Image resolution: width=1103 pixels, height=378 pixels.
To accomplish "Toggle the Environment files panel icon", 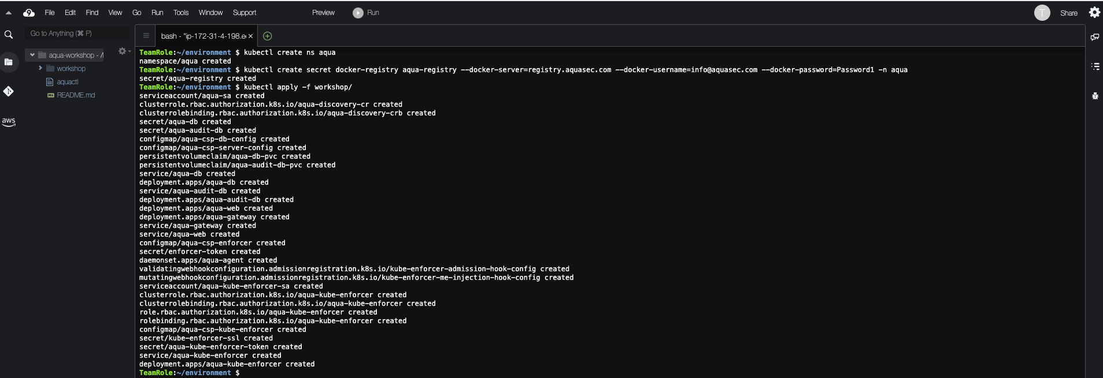I will [9, 62].
